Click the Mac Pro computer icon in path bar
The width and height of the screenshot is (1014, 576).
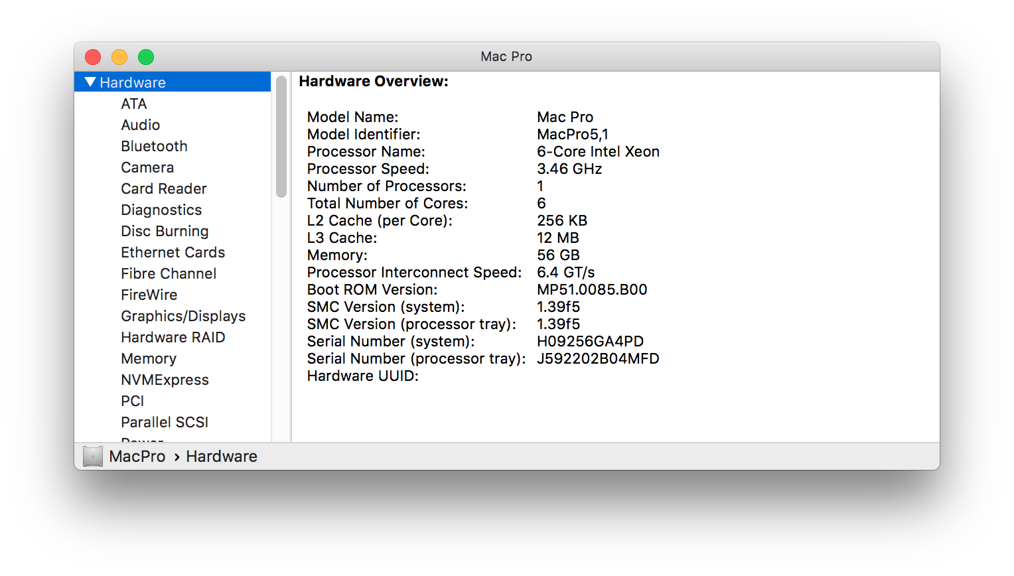click(x=93, y=457)
